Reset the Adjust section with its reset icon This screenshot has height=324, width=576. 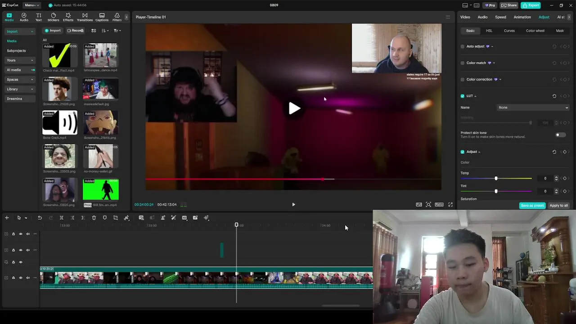pos(554,152)
